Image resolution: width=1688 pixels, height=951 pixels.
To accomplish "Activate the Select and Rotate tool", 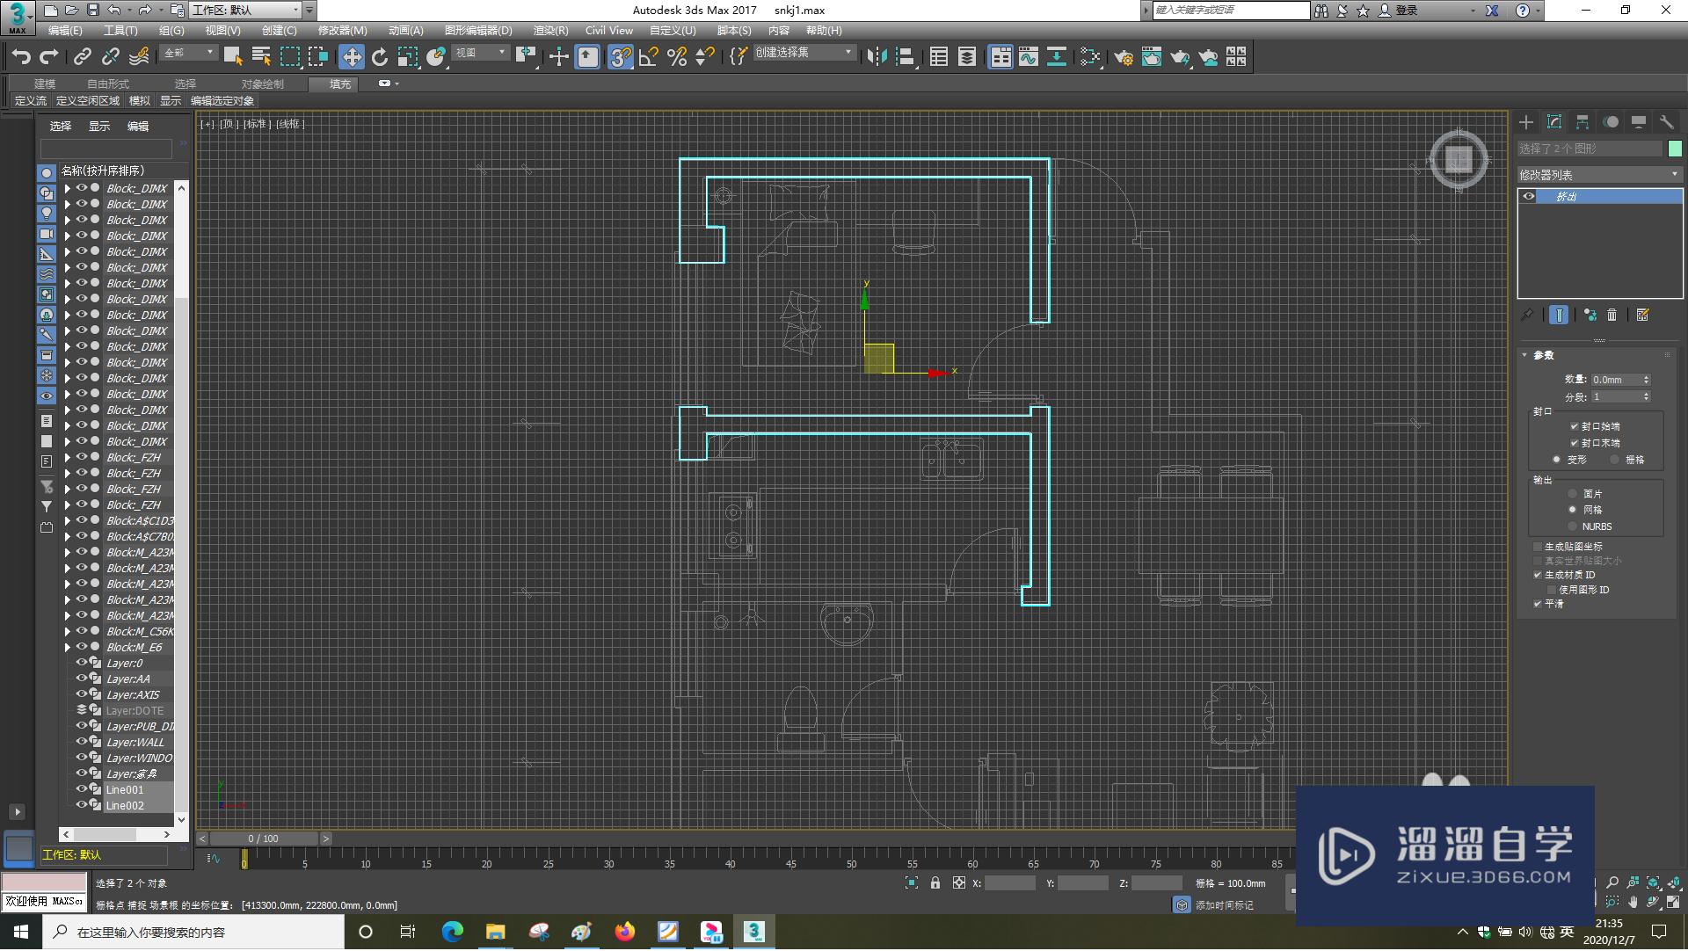I will (380, 57).
